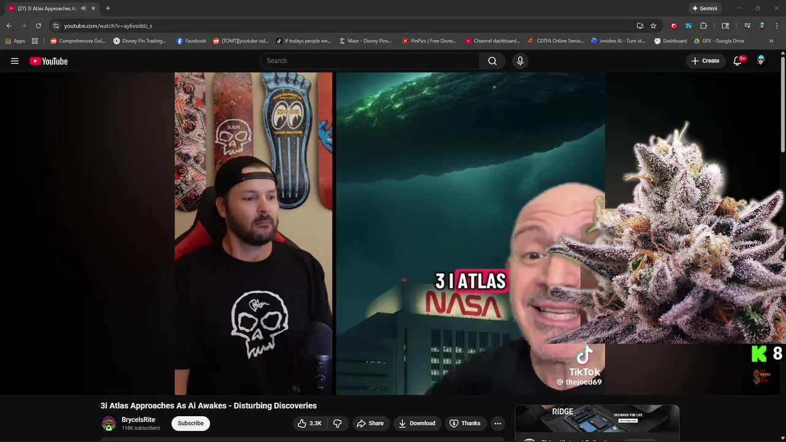Screen dimensions: 786x442
Task: Open the BryceIsRite channel name link
Action: (138, 420)
